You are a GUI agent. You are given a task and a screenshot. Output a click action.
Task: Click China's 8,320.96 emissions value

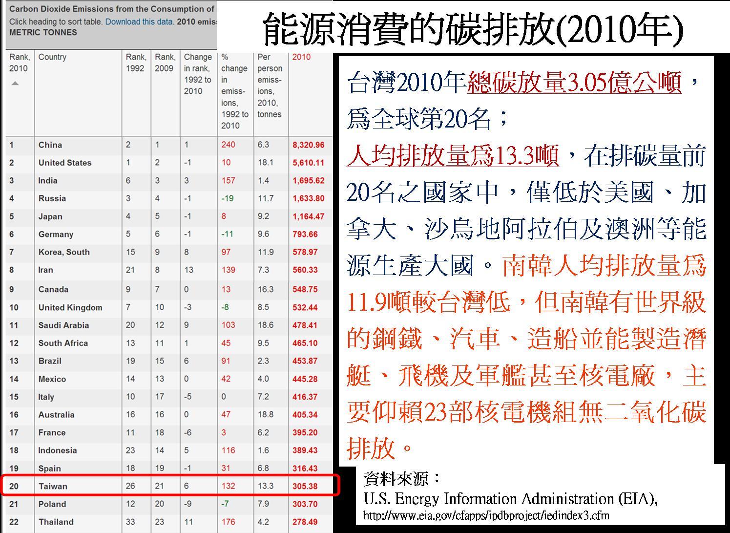(x=308, y=145)
